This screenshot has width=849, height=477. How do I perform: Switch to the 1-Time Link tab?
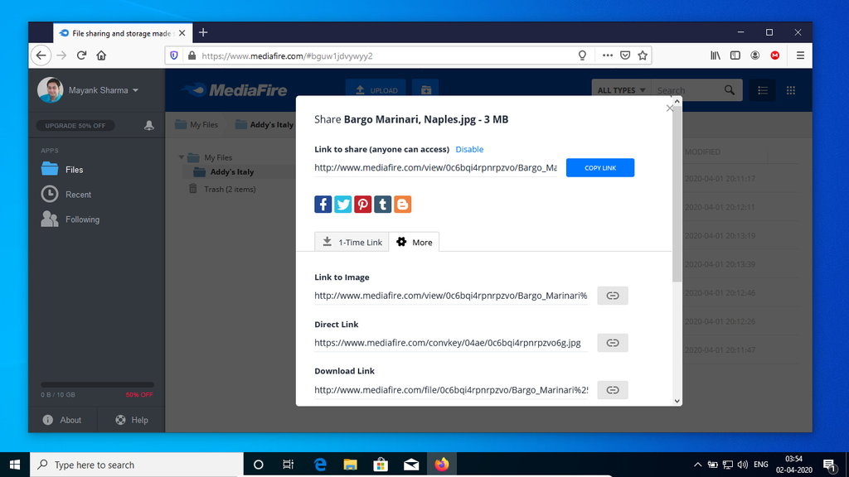tap(351, 242)
